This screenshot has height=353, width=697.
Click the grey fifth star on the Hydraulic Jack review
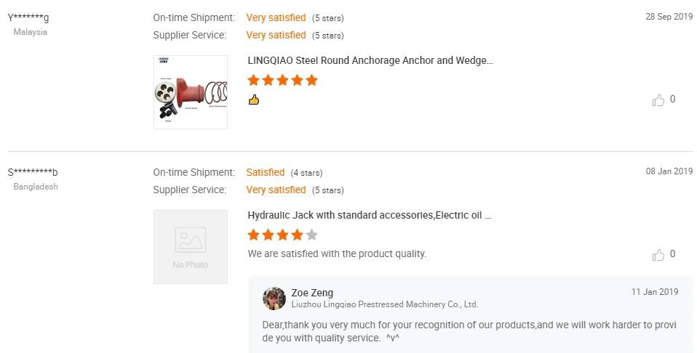pos(312,235)
